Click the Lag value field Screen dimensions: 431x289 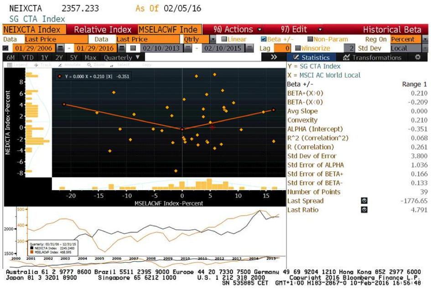(x=282, y=48)
